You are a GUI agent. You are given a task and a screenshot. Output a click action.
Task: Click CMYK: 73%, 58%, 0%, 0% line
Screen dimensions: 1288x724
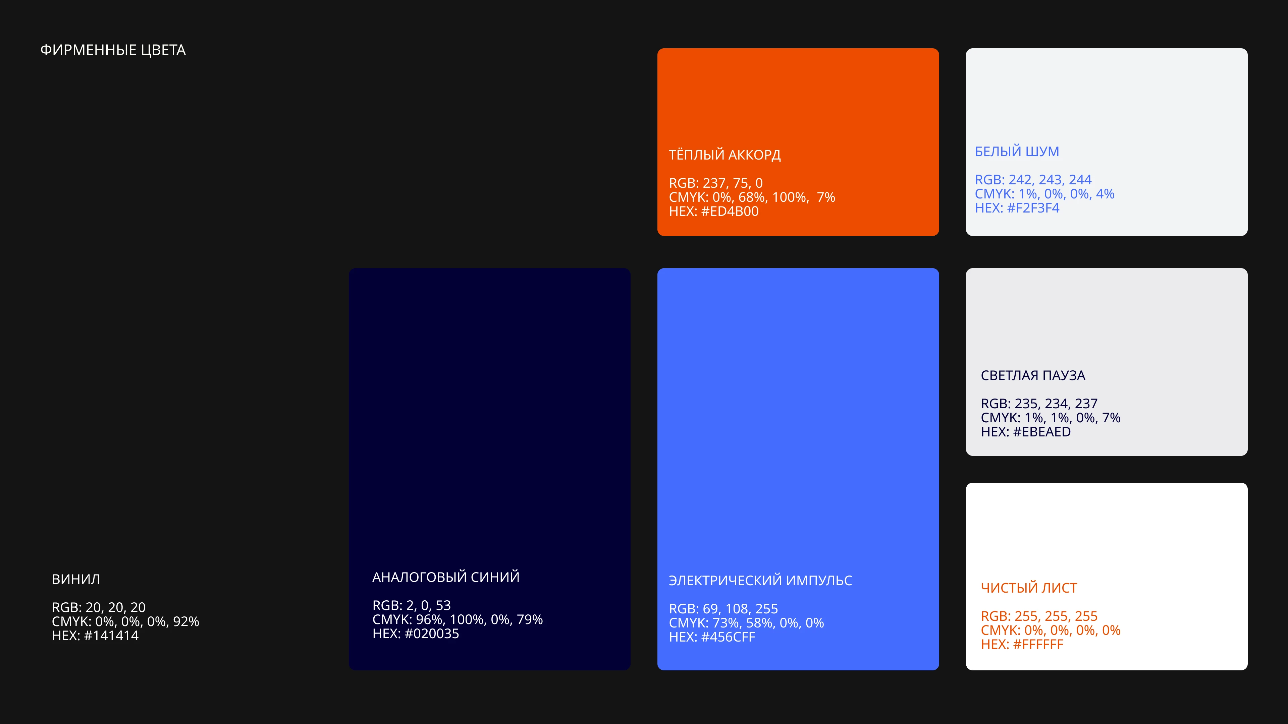pyautogui.click(x=746, y=623)
